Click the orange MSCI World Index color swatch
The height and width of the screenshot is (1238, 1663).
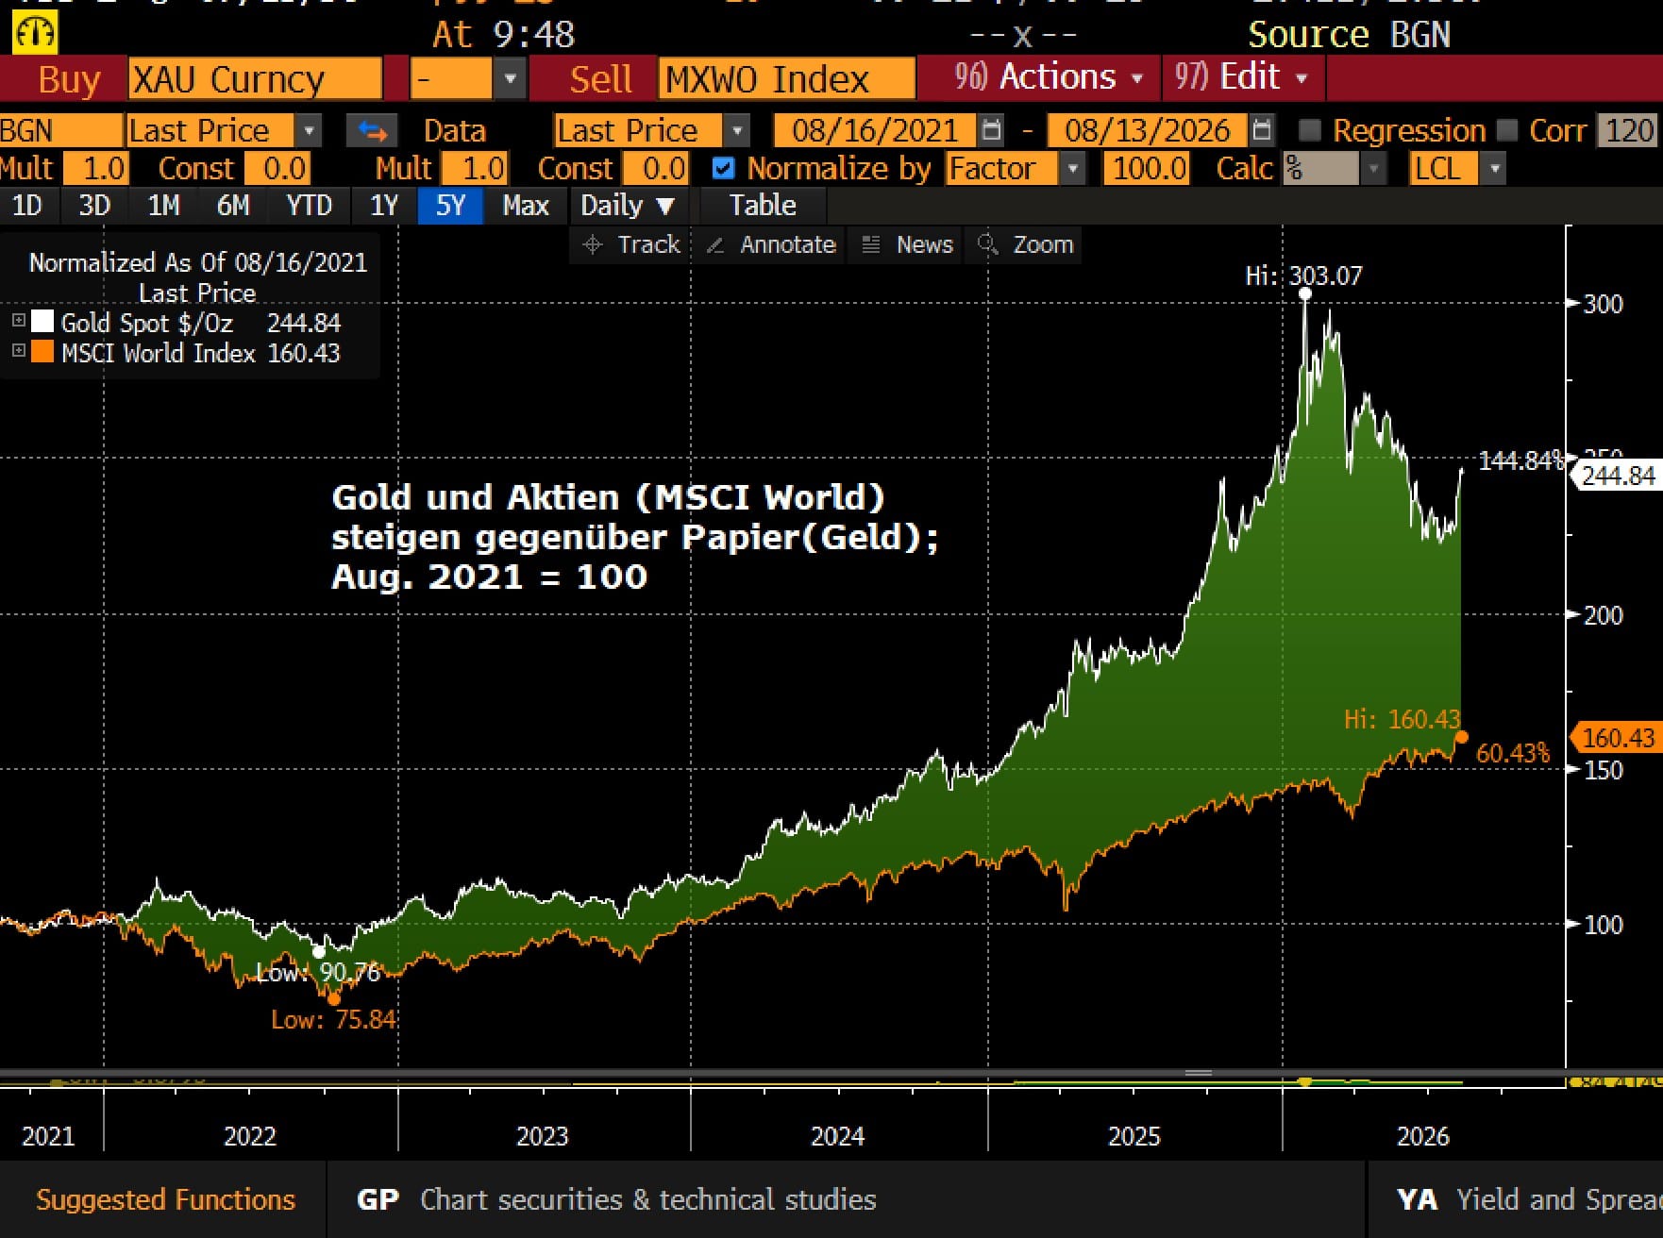pos(42,352)
